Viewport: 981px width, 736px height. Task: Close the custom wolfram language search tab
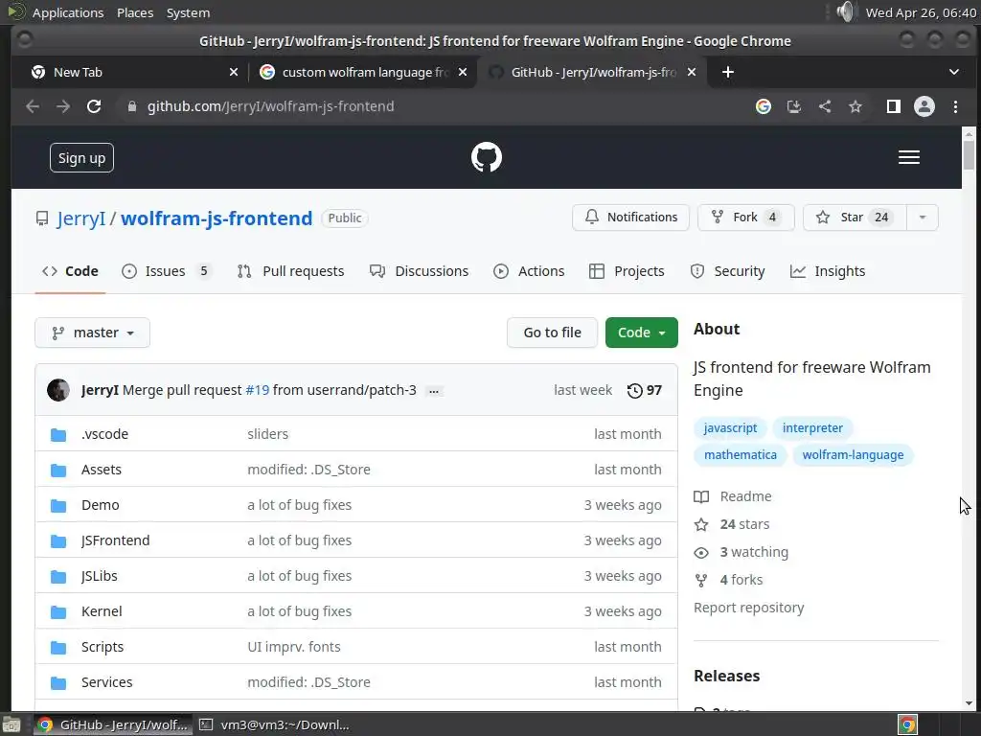463,72
